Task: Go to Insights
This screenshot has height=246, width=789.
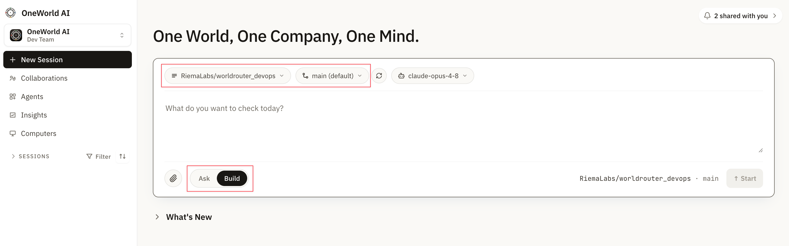Action: (x=67, y=115)
